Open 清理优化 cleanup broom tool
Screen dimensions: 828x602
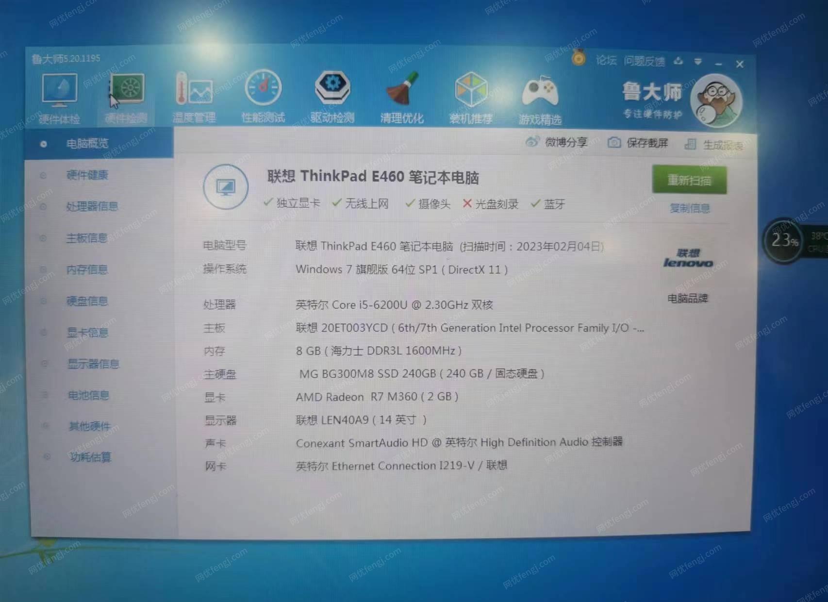pos(402,97)
